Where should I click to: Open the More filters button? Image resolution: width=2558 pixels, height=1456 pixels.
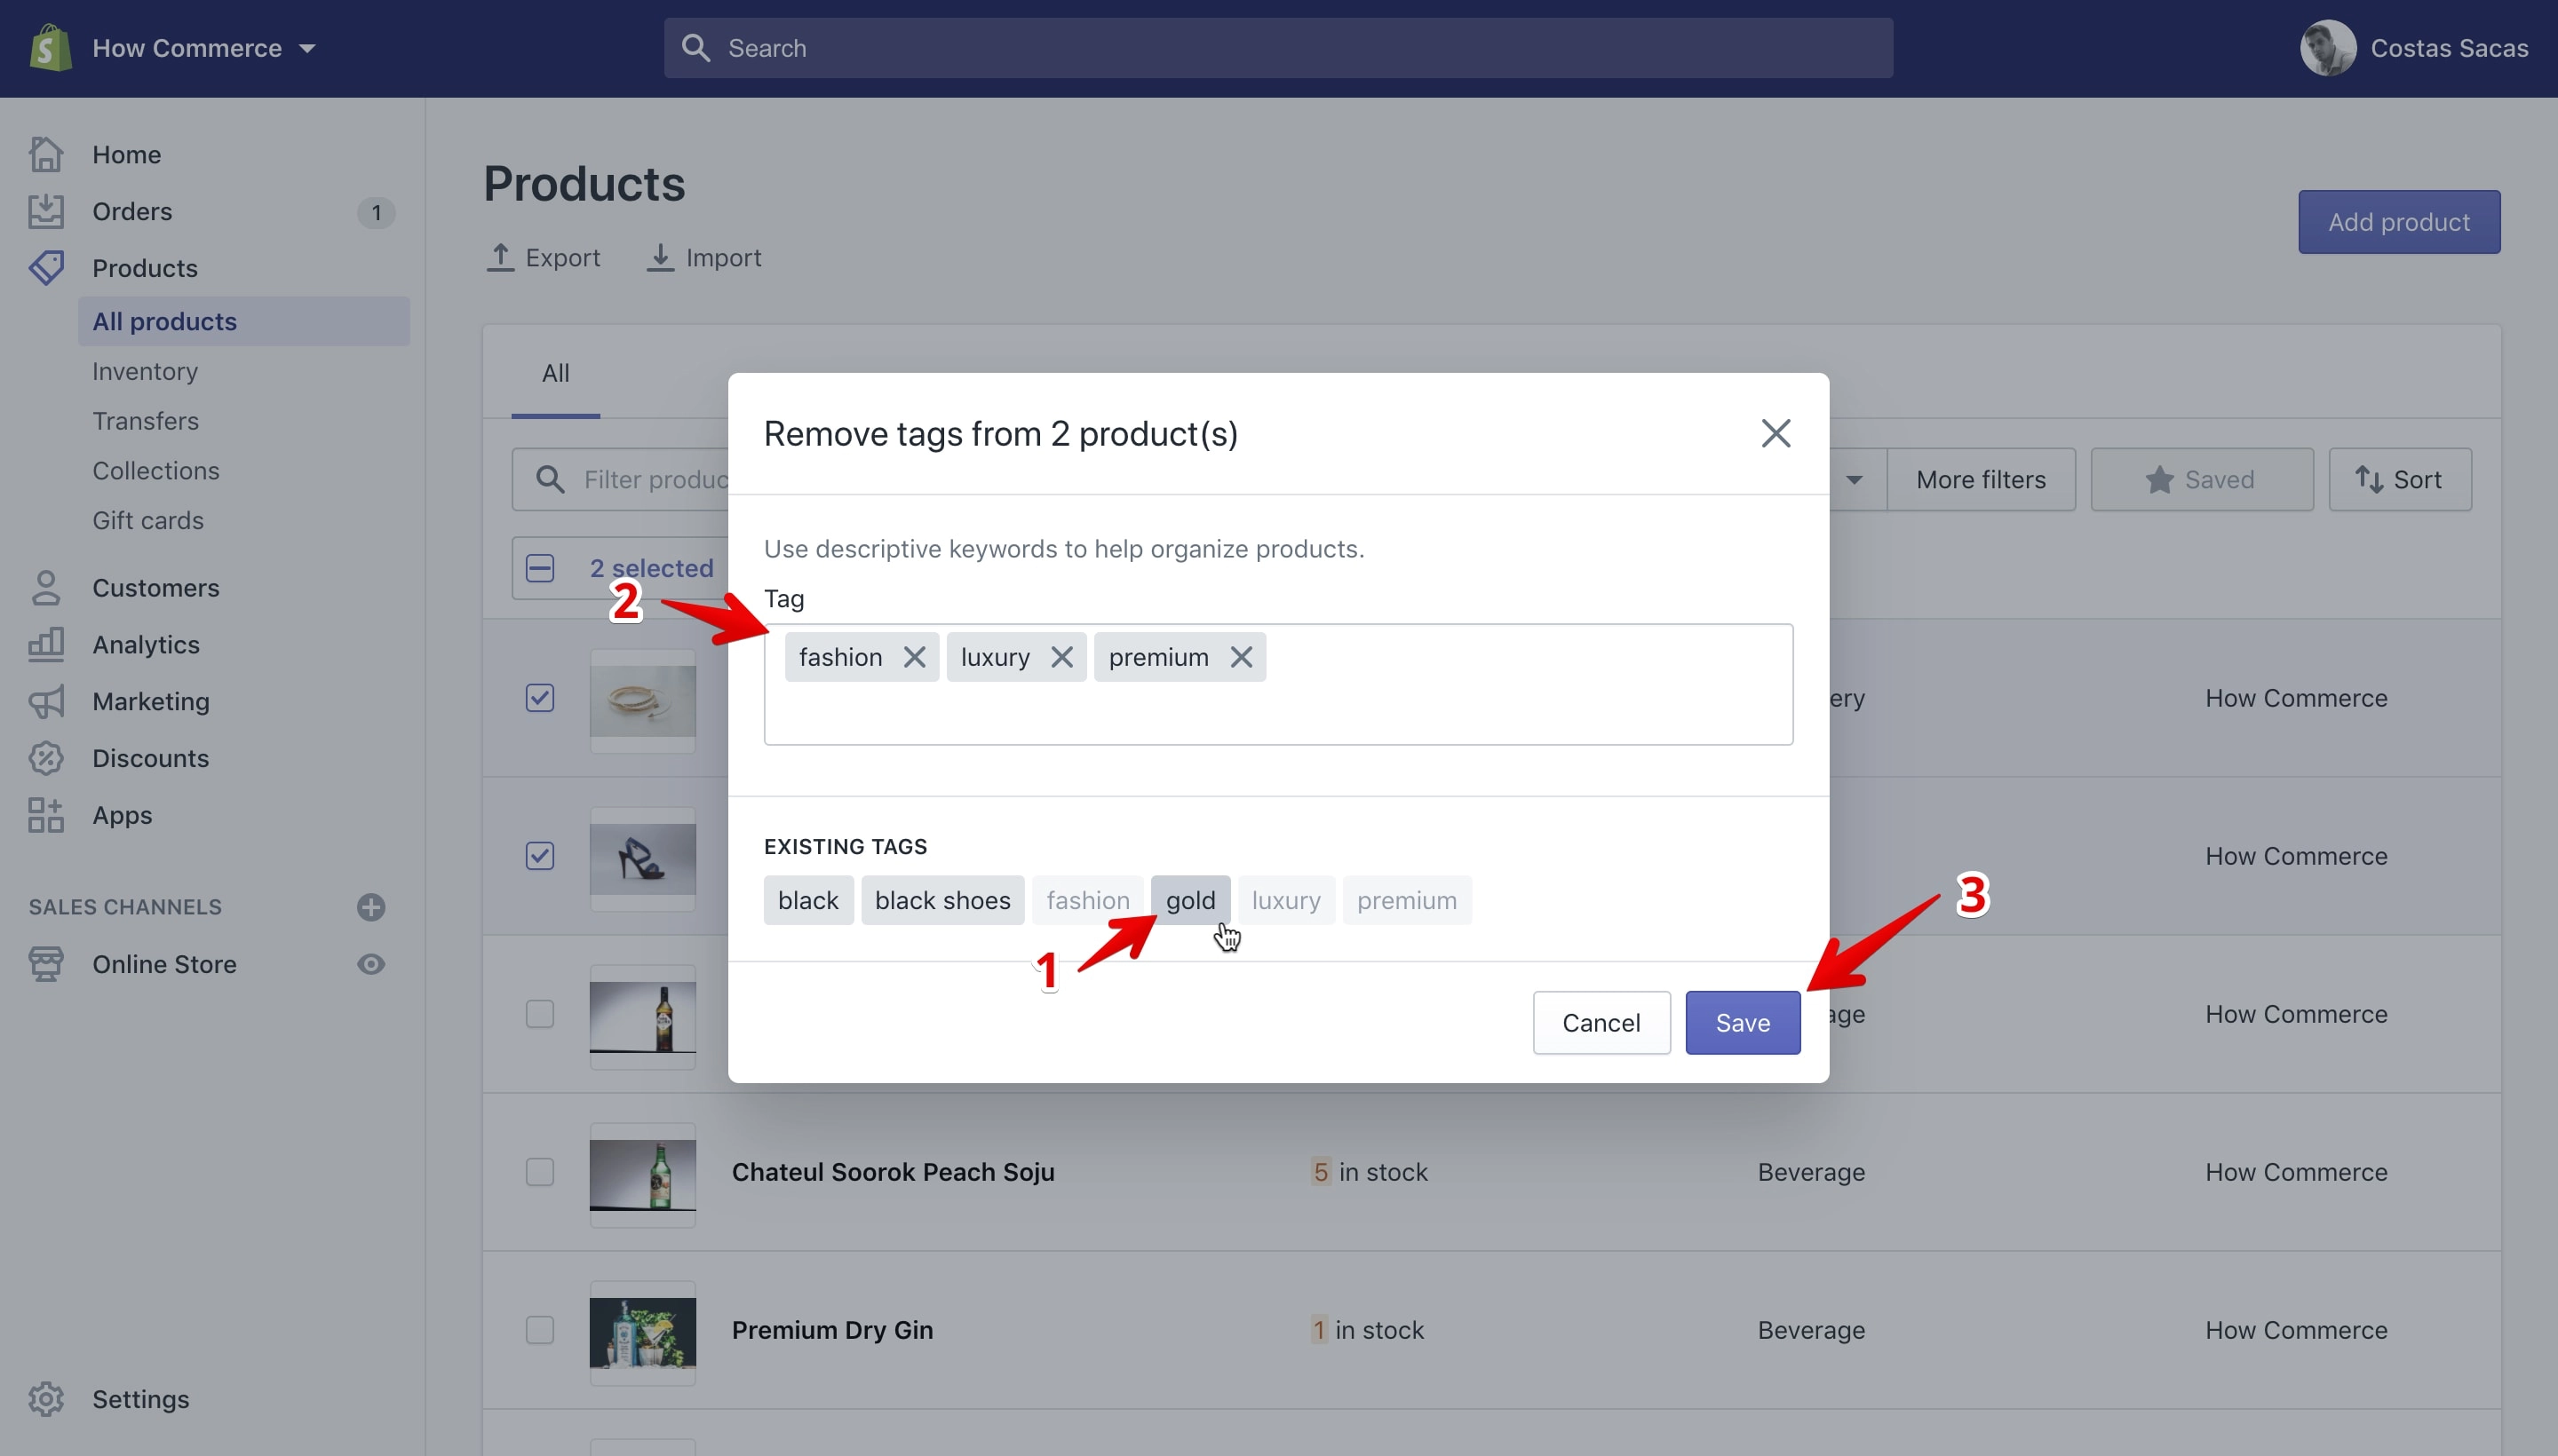(1981, 480)
